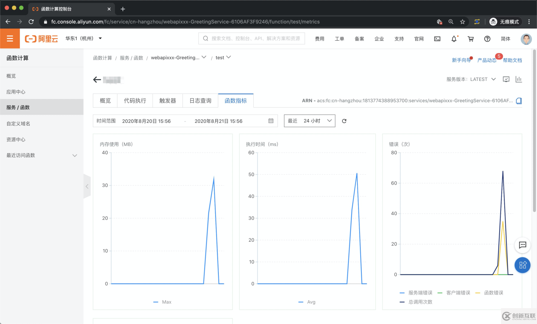
Task: Click the back arrow next to function name
Action: click(97, 80)
